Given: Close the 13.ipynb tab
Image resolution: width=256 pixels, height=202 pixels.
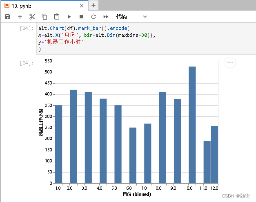Looking at the screenshot, I should pos(82,6).
